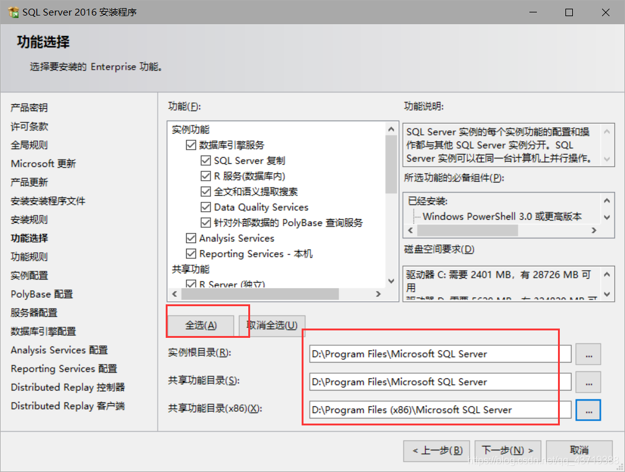
Task: Click 下一步(N) to continue
Action: [x=508, y=450]
